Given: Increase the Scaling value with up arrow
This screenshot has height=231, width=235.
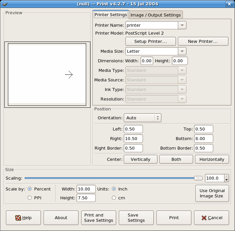Looking at the screenshot, I should click(x=226, y=177).
